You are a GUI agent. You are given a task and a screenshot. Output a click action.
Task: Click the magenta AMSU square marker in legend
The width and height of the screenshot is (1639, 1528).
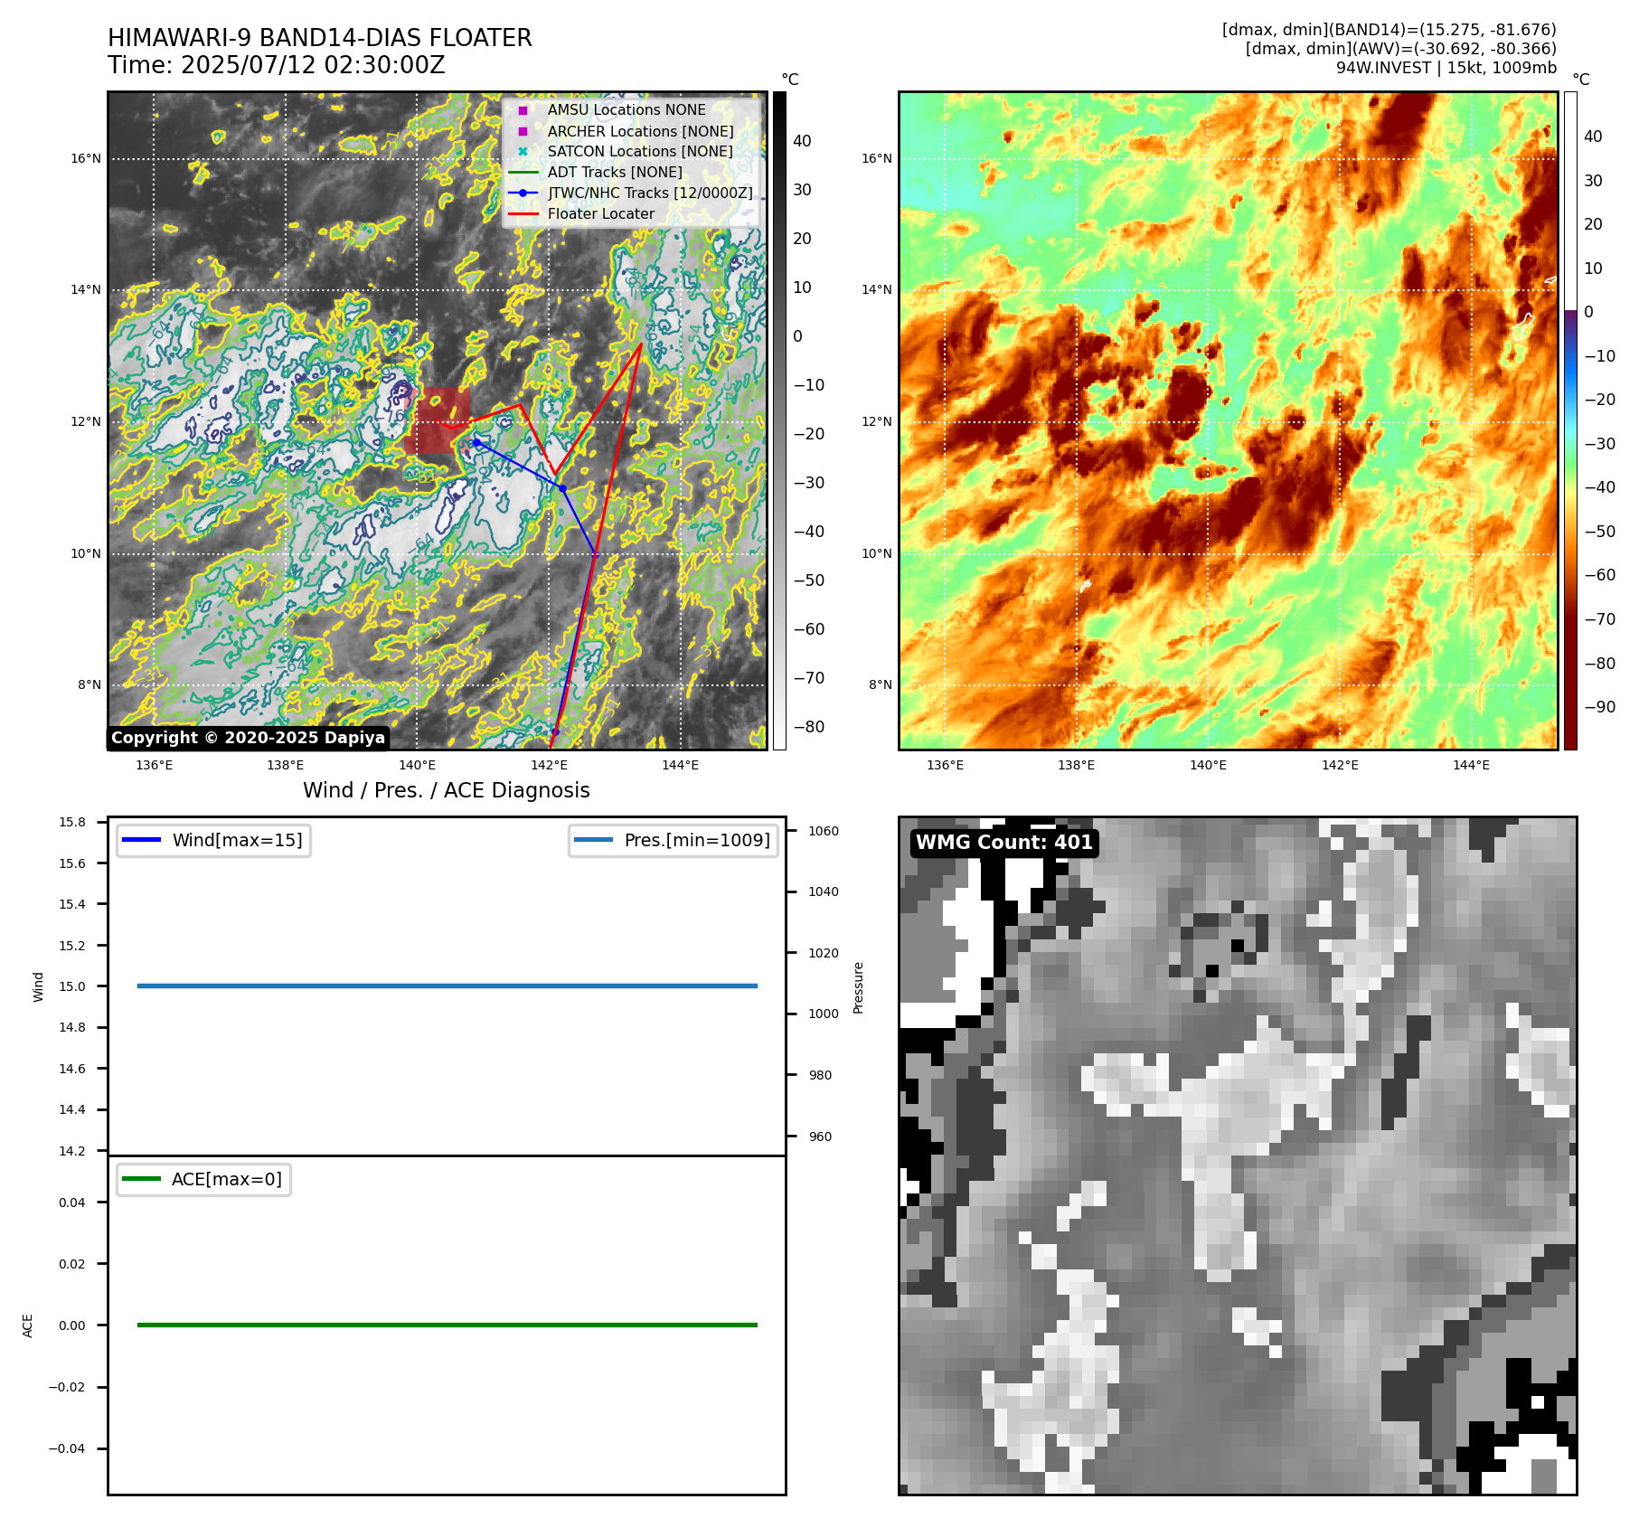(523, 110)
